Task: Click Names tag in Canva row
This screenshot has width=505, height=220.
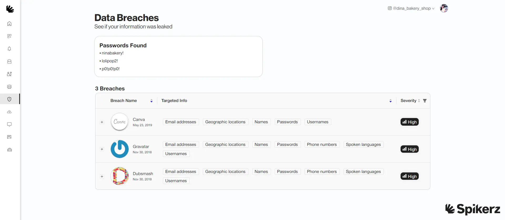Action: coord(261,122)
